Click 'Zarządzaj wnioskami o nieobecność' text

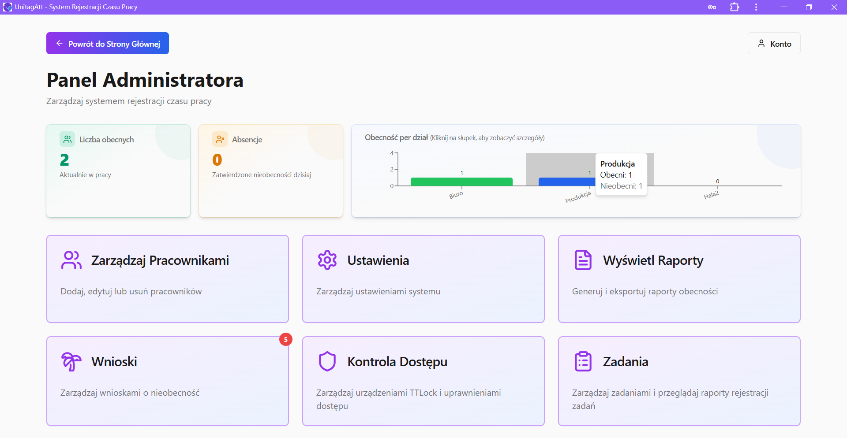130,393
